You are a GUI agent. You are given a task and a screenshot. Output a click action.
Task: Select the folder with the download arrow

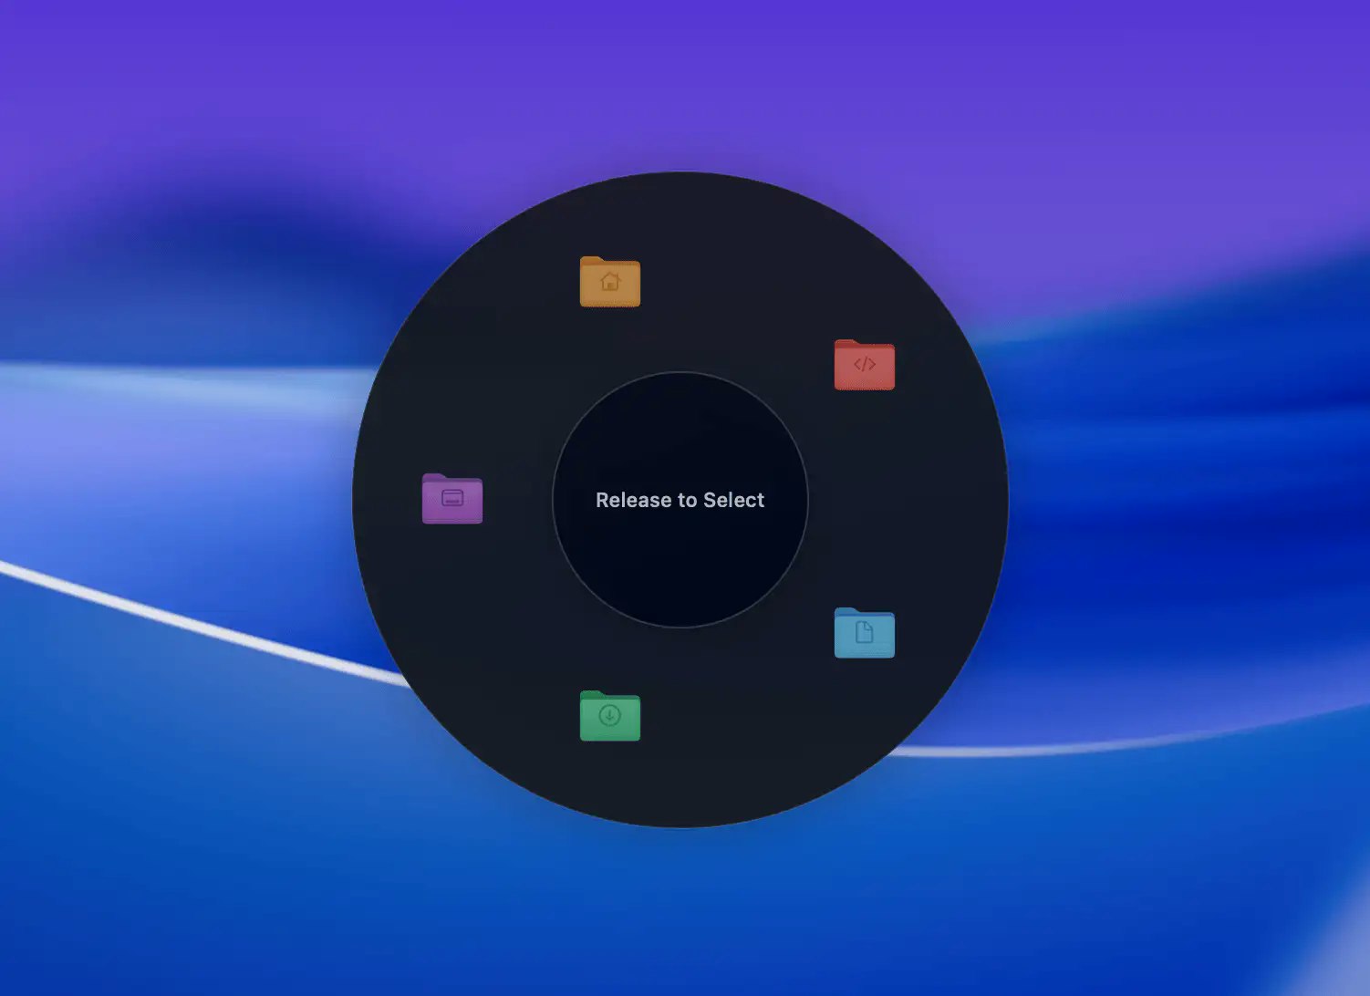(609, 717)
